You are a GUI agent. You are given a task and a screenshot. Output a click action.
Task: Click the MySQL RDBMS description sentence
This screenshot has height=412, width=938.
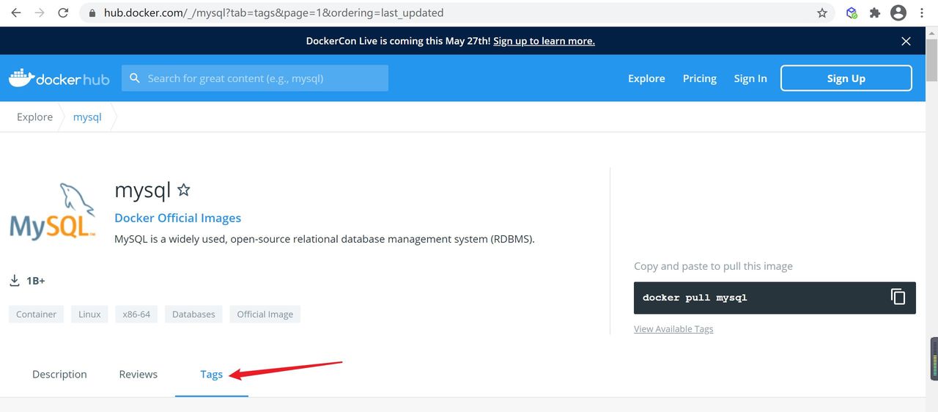[325, 239]
